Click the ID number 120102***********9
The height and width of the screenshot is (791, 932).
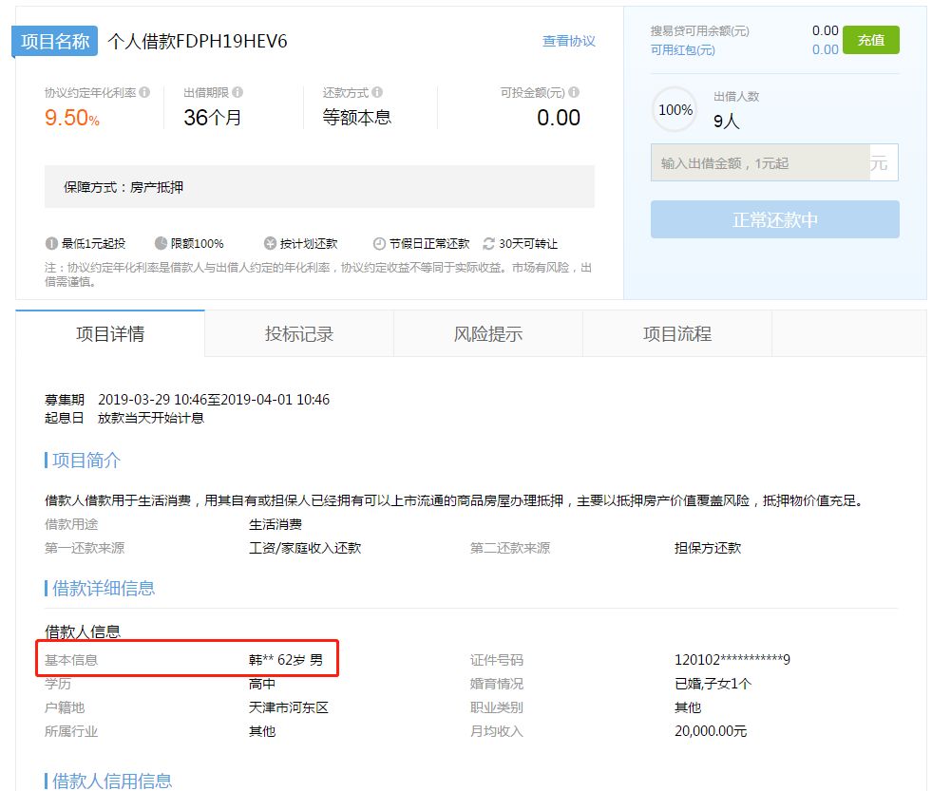(x=732, y=660)
